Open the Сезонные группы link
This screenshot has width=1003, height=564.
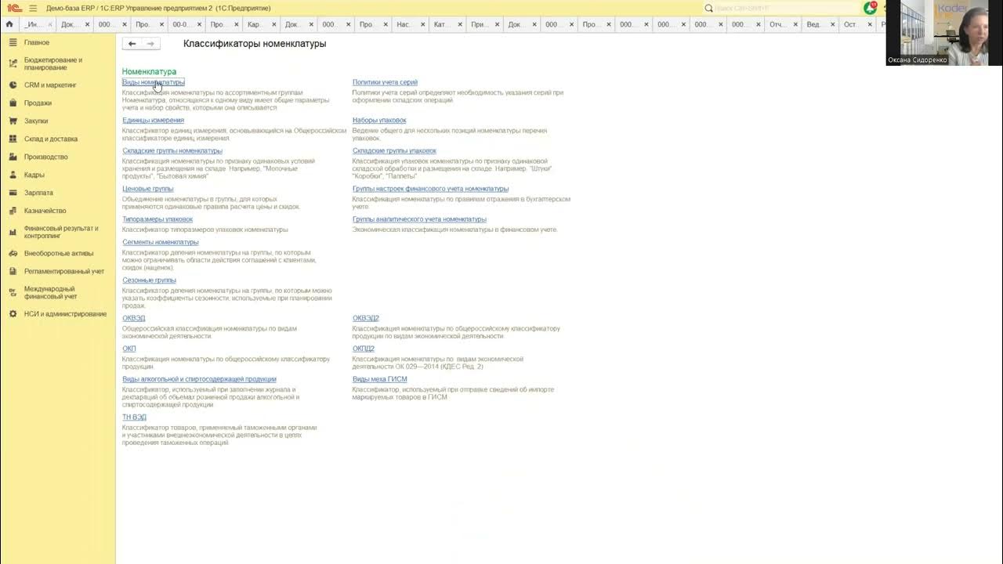coord(149,280)
